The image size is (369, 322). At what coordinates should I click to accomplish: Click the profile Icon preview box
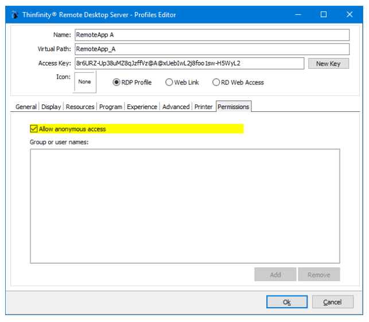(x=85, y=82)
